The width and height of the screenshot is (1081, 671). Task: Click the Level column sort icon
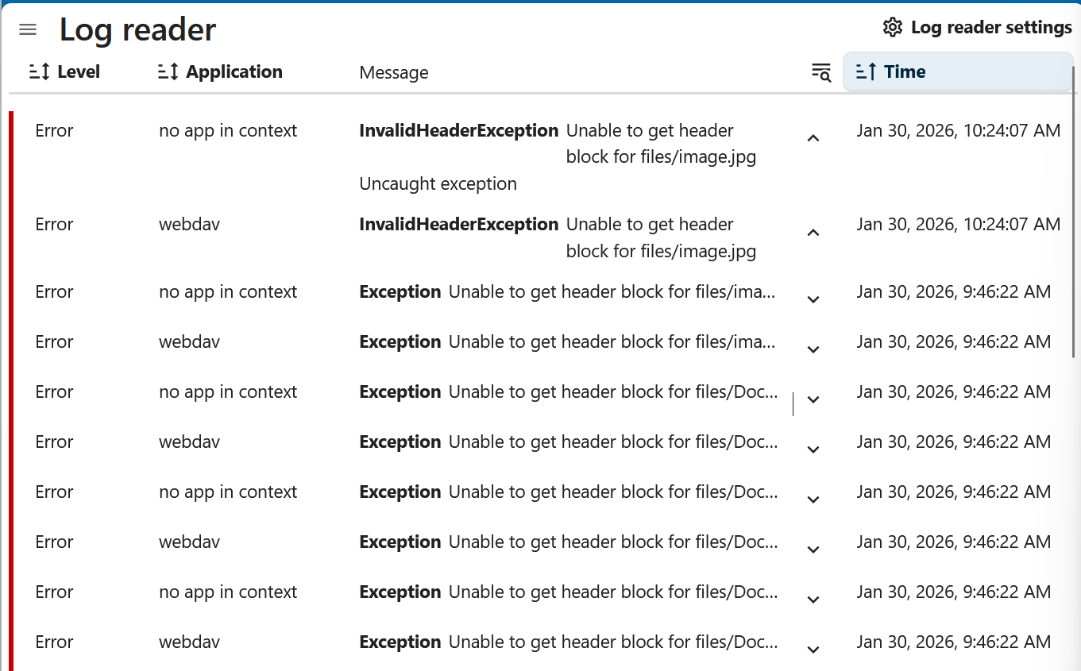point(40,72)
